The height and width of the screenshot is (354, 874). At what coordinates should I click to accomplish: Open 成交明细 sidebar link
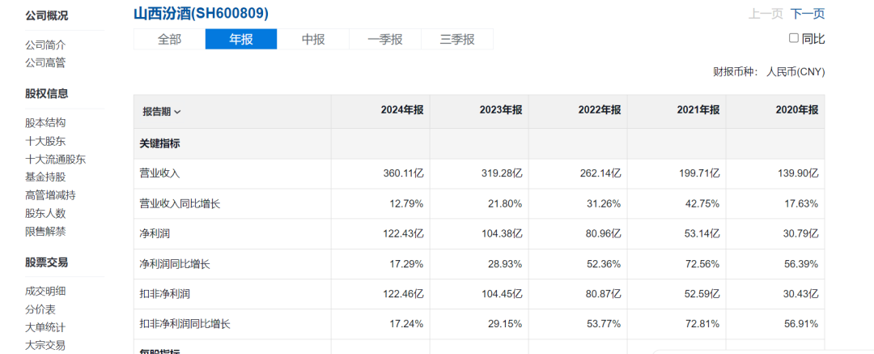coord(45,292)
